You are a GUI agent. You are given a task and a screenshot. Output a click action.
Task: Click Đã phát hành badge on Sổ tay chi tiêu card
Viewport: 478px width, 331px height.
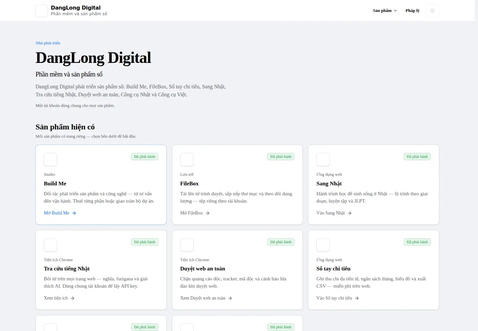pyautogui.click(x=417, y=242)
